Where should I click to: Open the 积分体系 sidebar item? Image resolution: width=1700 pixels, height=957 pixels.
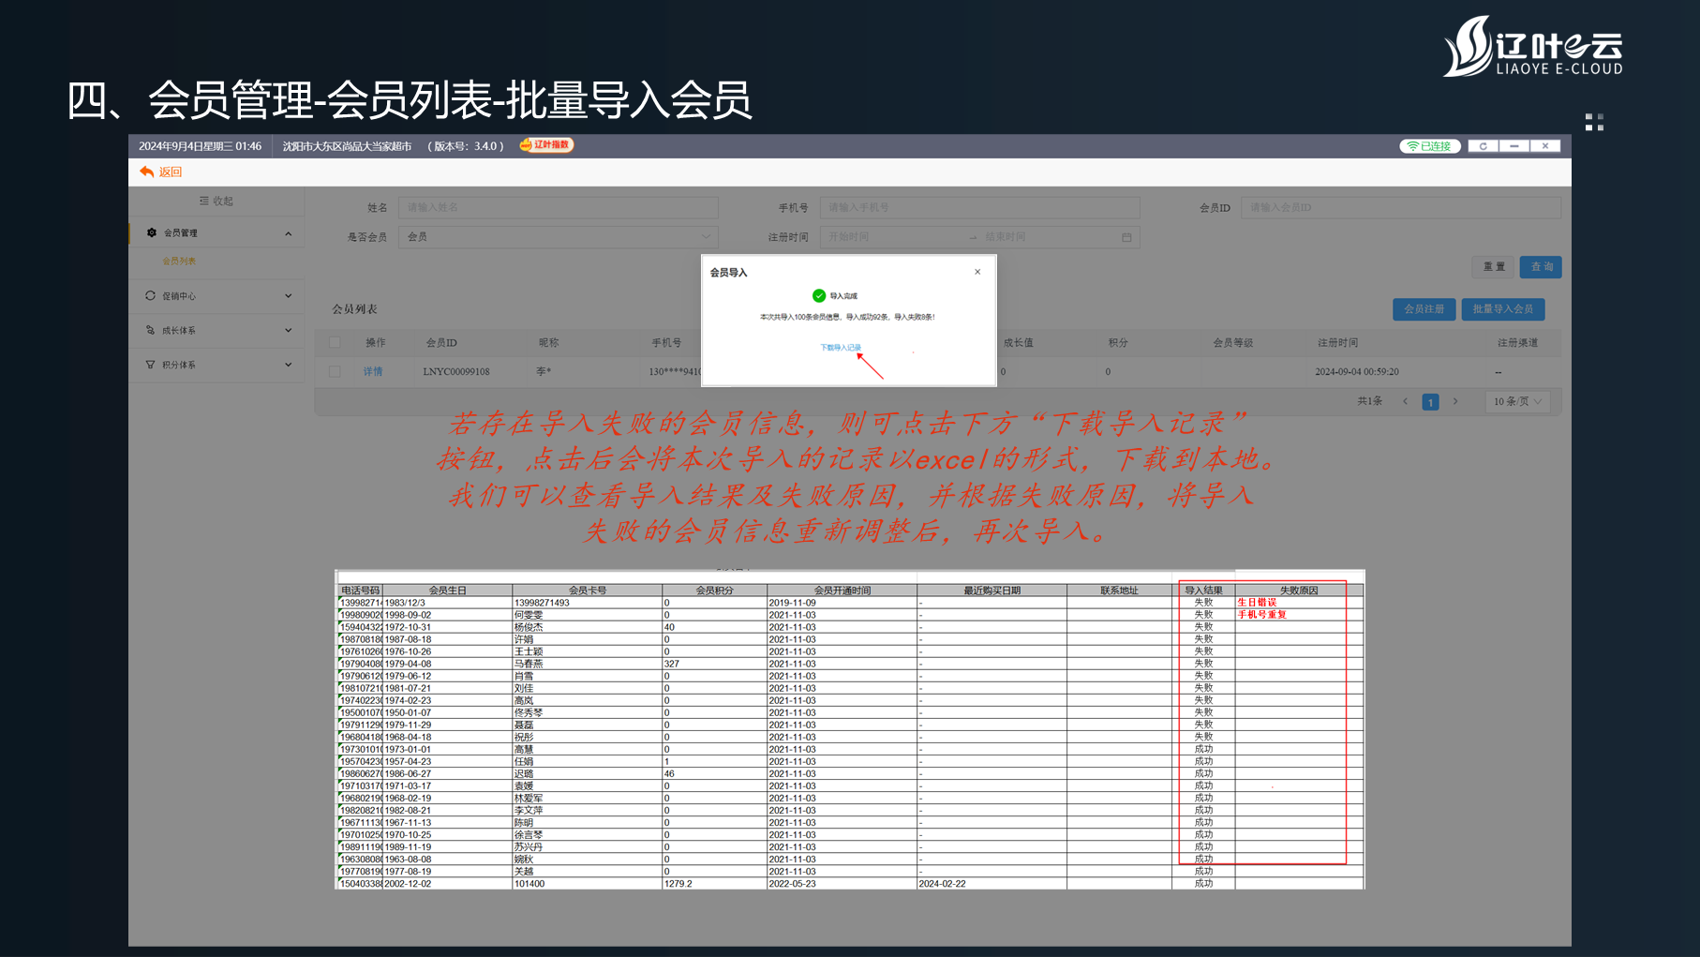[216, 365]
